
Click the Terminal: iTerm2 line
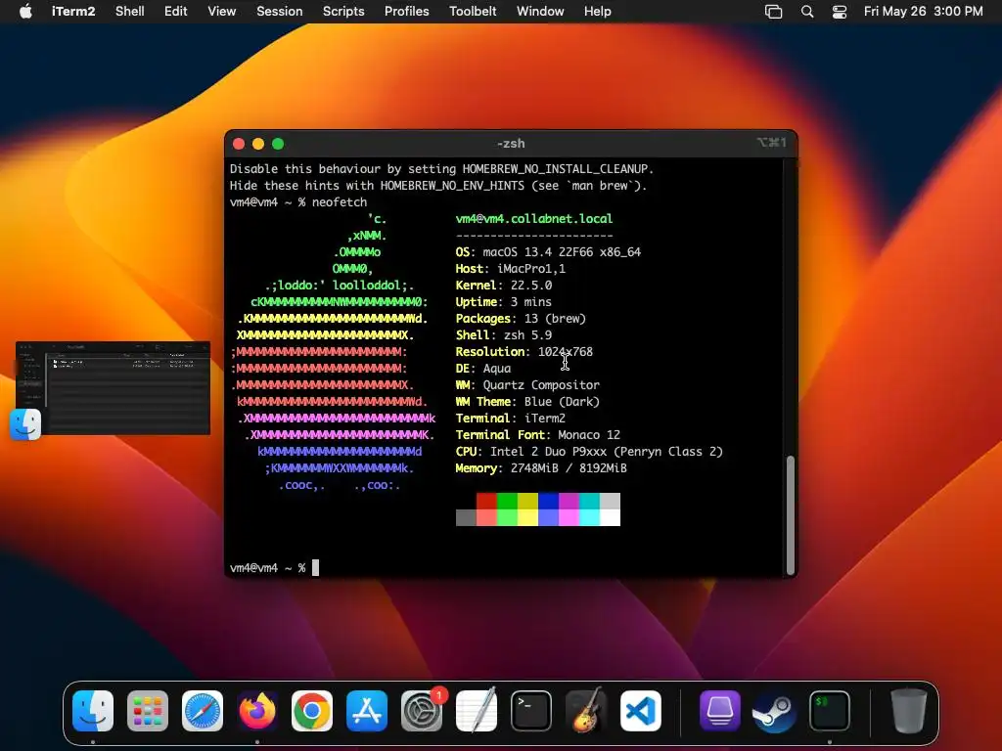[510, 419]
